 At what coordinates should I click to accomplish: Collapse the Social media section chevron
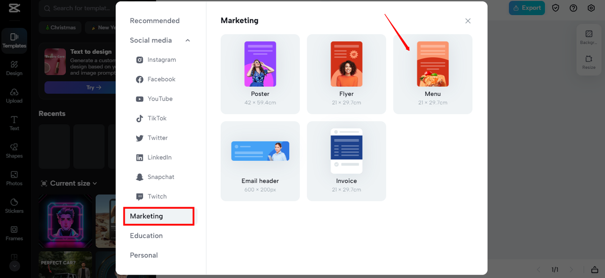pos(188,41)
